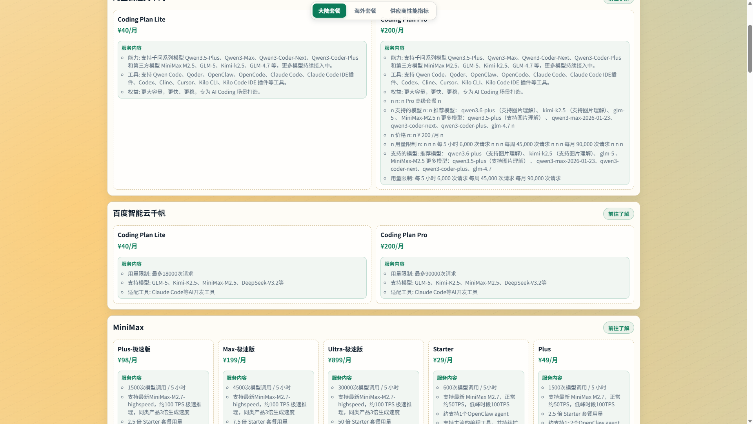Click 1500次模型调用 line in Plus-极速版 card

click(156, 387)
